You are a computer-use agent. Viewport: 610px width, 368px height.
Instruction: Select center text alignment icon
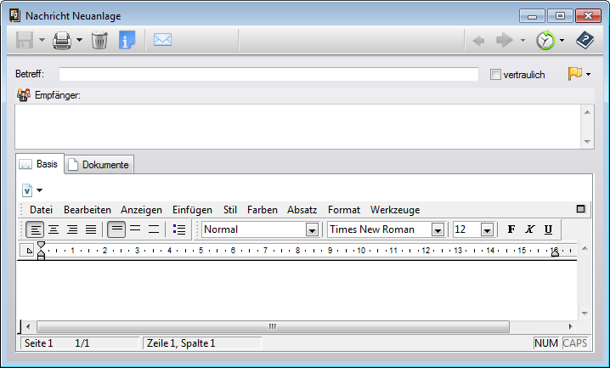click(x=54, y=229)
